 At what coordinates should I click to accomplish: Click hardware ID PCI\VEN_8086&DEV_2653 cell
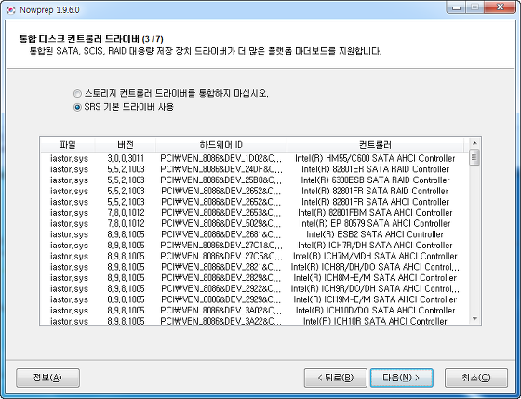pyautogui.click(x=221, y=213)
